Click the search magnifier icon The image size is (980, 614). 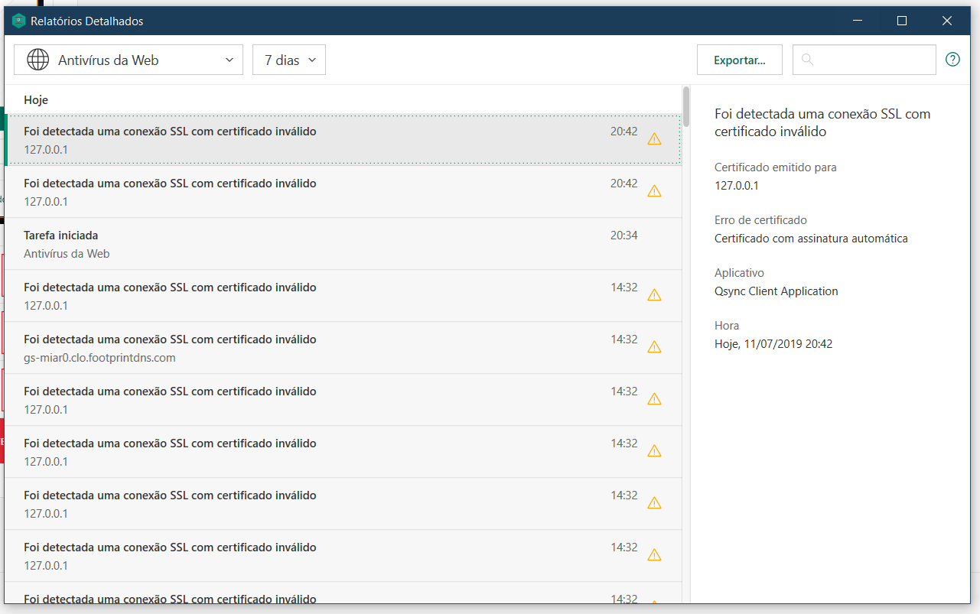[808, 60]
